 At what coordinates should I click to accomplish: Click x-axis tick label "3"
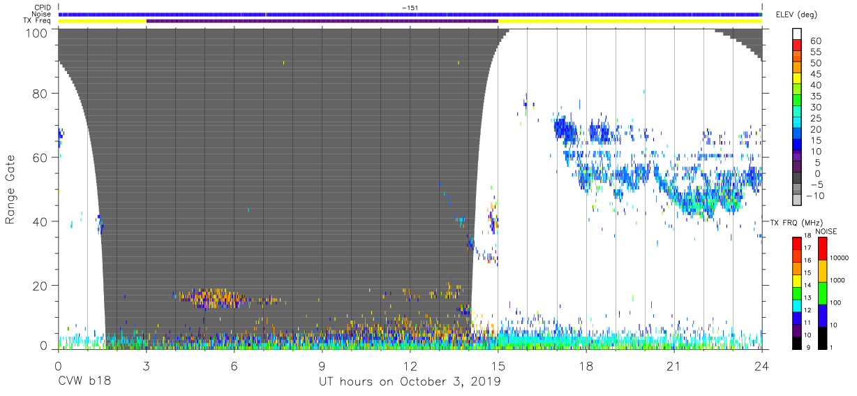(147, 365)
